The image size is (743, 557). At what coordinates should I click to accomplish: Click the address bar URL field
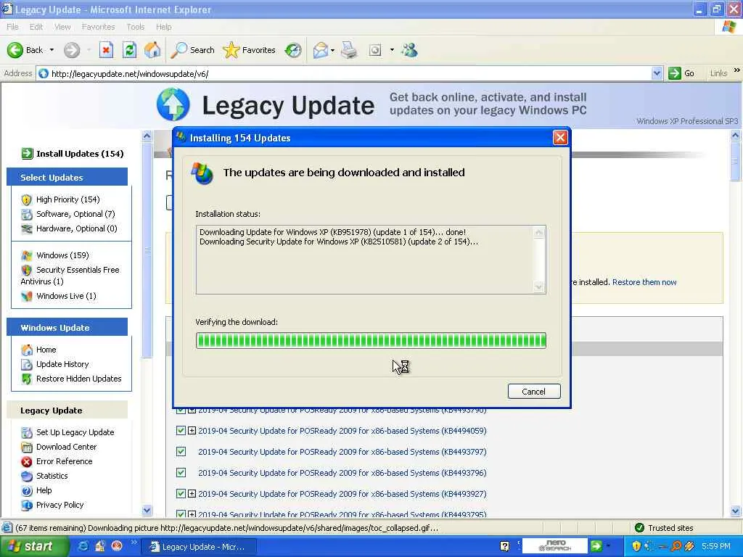343,73
